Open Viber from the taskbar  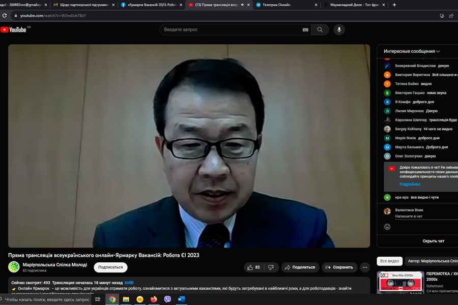(167, 299)
